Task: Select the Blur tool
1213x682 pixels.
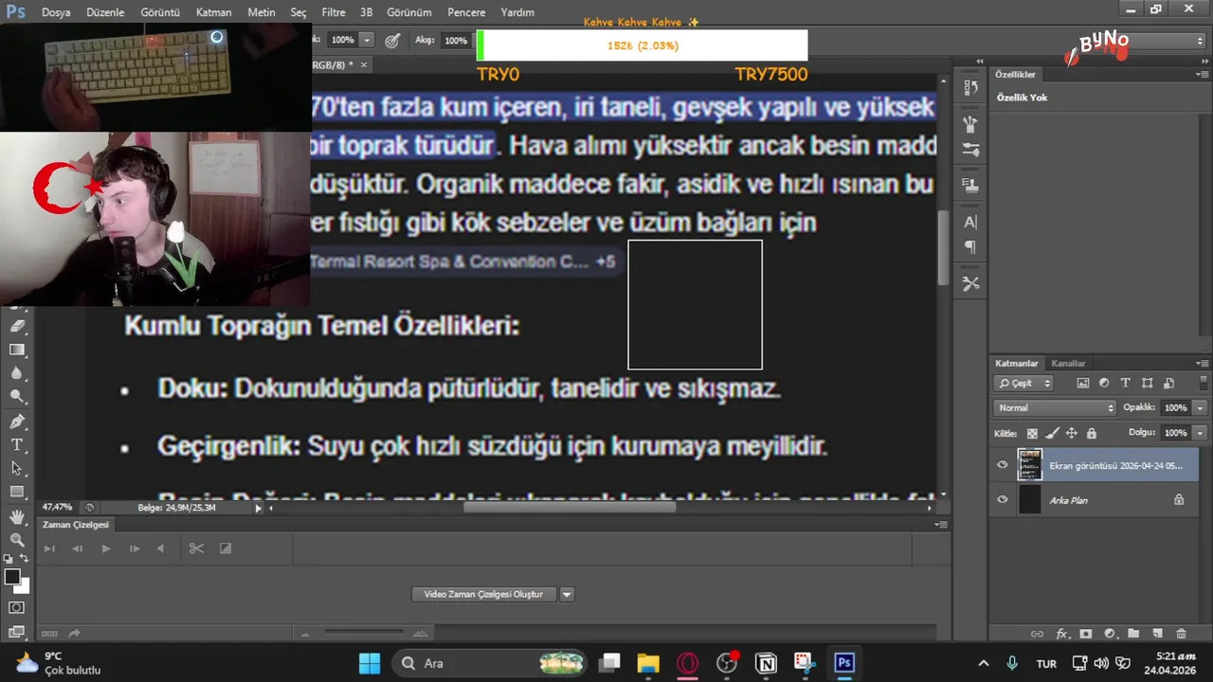Action: point(17,373)
